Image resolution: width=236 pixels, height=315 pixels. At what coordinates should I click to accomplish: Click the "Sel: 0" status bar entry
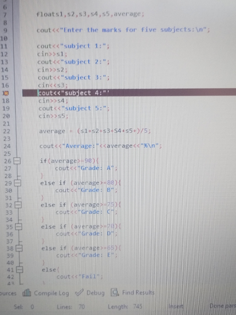(x=24, y=307)
